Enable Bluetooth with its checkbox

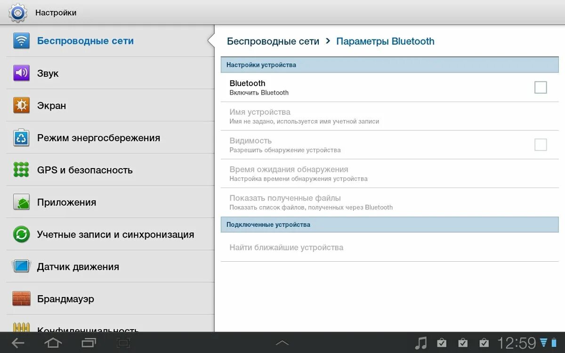pyautogui.click(x=541, y=87)
